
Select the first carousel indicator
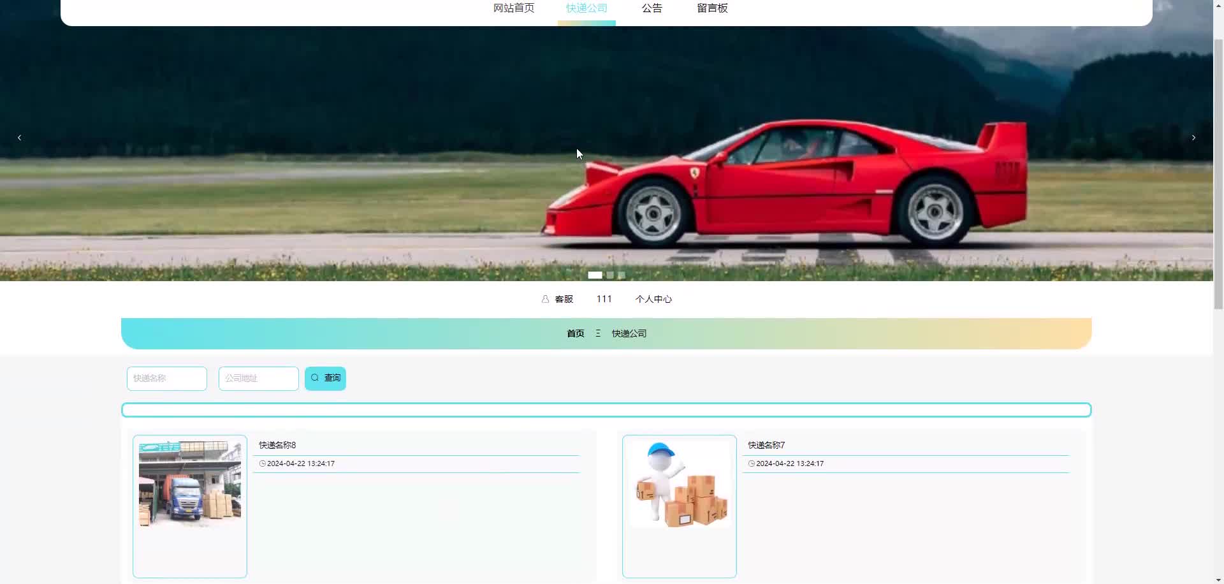point(595,275)
